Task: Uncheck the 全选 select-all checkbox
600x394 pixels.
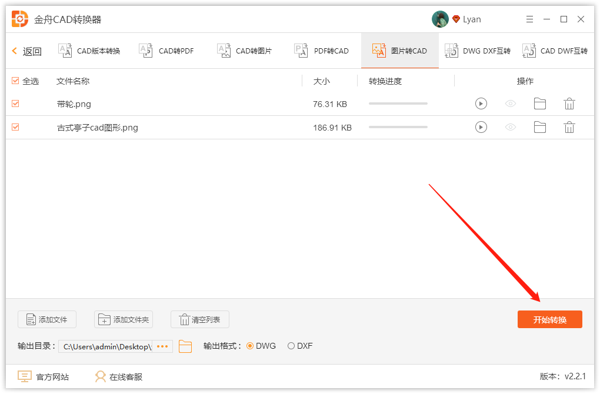Action: 15,81
